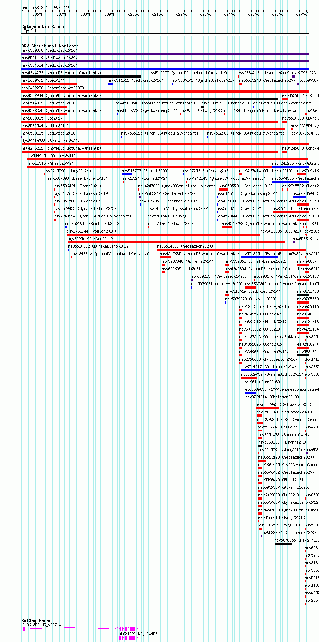This screenshot has height=642, width=319.
Task: Click nsv4510277 gnomAD variant label
Action: (187, 73)
